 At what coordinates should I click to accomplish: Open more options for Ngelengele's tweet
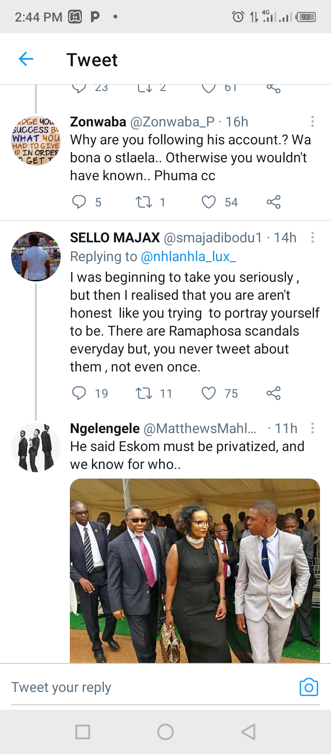(313, 428)
